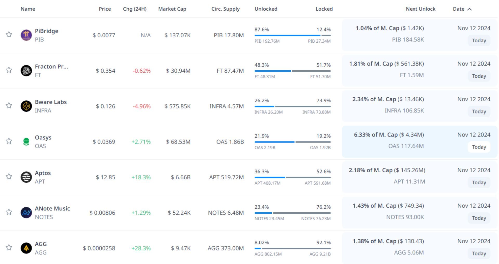Open the Bware Labs name link

(51, 102)
